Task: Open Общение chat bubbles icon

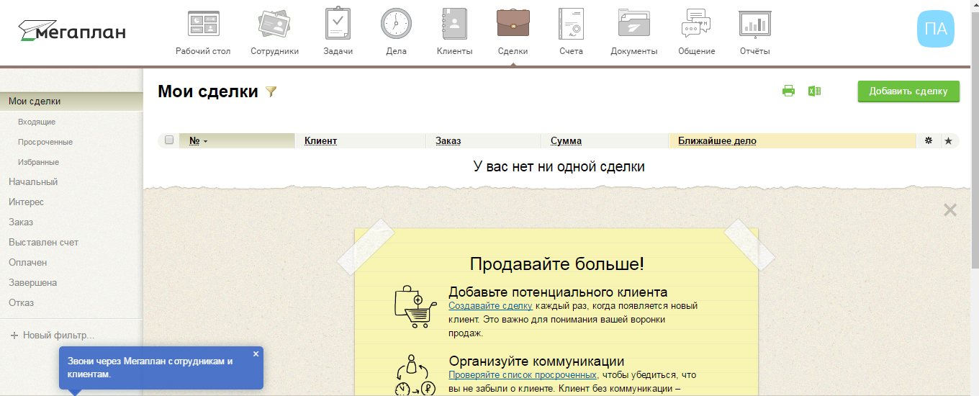Action: click(696, 24)
